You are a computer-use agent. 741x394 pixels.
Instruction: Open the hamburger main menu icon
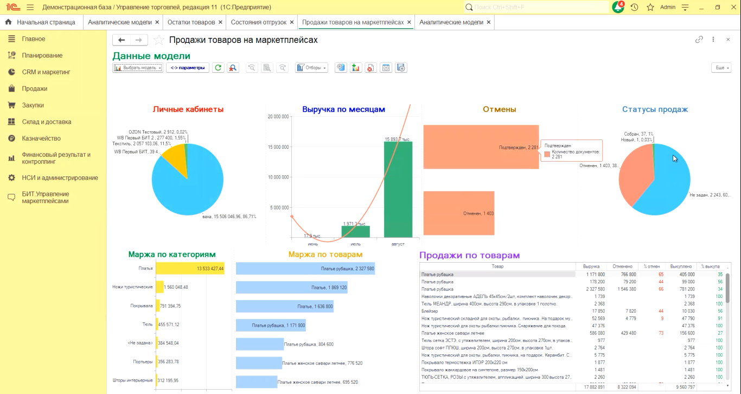tap(30, 8)
